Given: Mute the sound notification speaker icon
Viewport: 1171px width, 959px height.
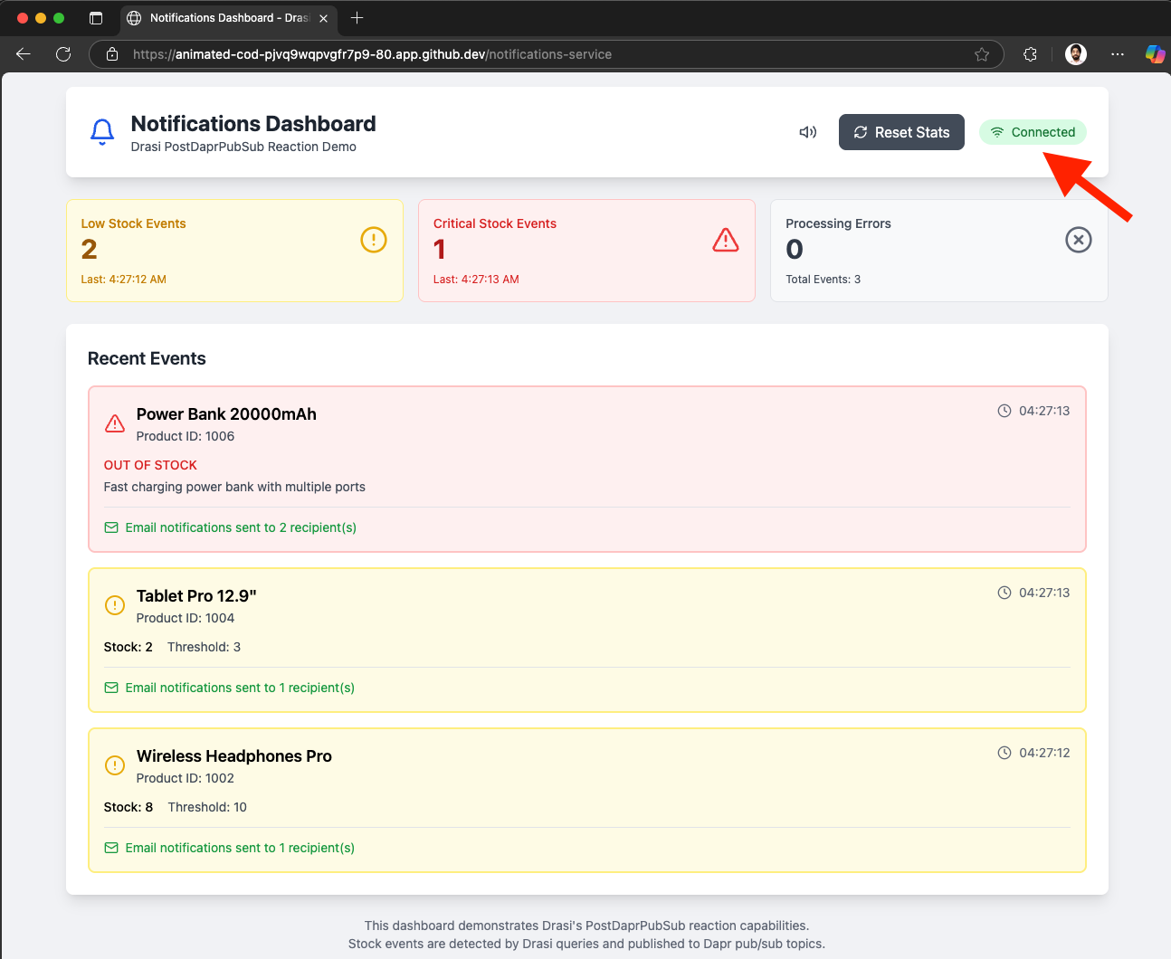Looking at the screenshot, I should (807, 131).
